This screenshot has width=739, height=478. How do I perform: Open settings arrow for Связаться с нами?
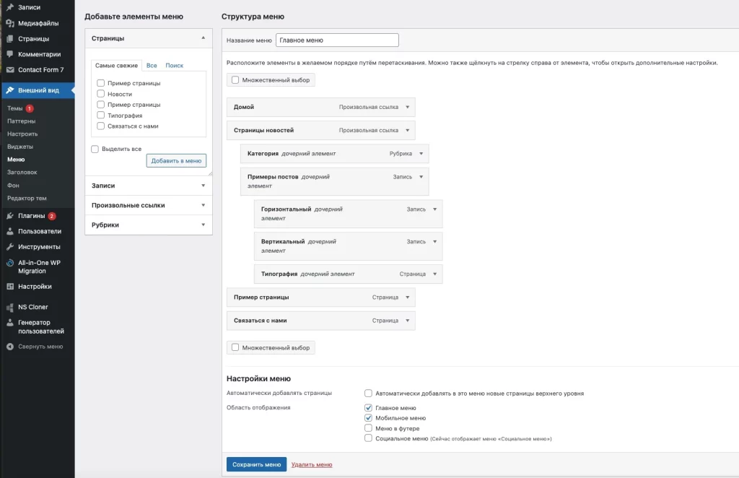(407, 320)
